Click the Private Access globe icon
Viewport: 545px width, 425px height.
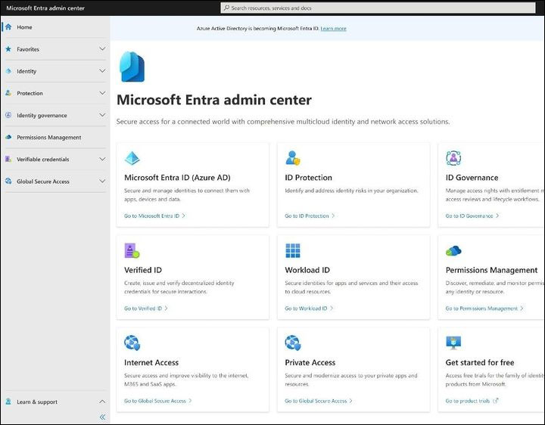click(293, 343)
